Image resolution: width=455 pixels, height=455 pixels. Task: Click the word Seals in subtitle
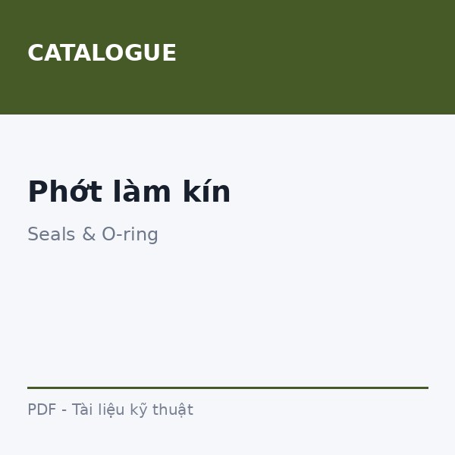tap(52, 234)
